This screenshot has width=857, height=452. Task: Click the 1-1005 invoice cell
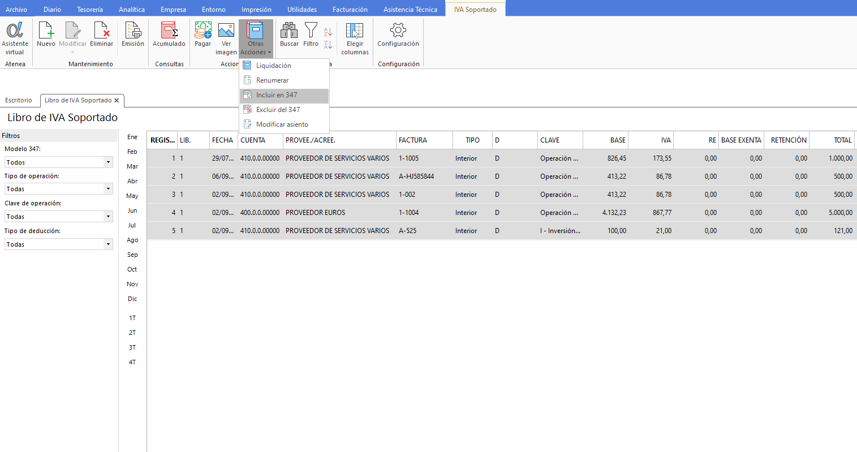(x=424, y=158)
